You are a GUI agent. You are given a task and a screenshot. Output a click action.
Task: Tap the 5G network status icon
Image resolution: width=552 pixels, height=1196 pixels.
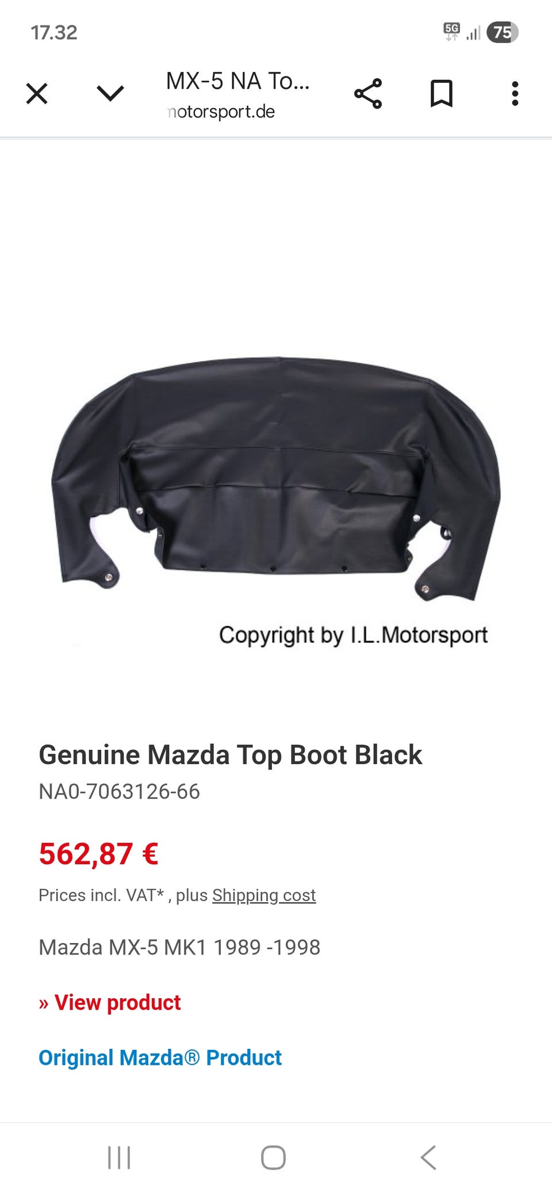(451, 32)
